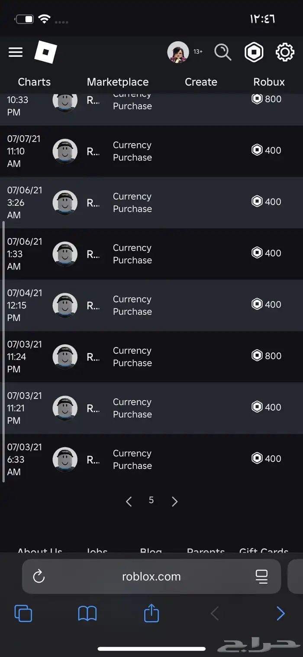Screen dimensions: 303x657
Task: Tap the Safari share icon
Action: point(151,613)
